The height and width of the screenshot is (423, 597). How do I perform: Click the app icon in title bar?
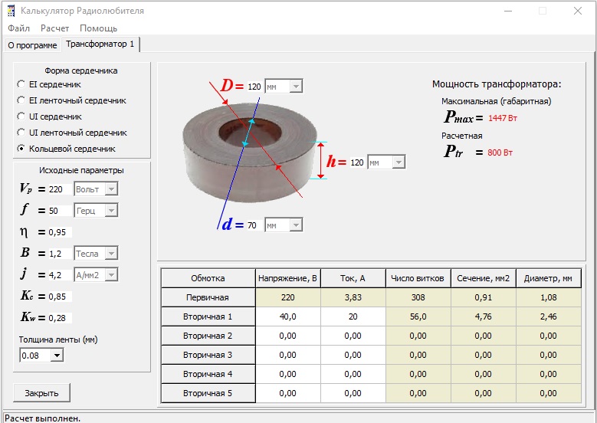pyautogui.click(x=10, y=11)
